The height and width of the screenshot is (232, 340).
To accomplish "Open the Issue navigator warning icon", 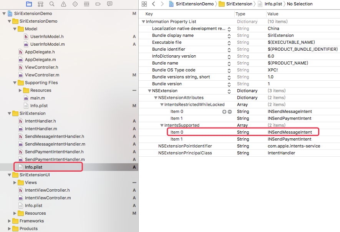I will click(x=63, y=4).
